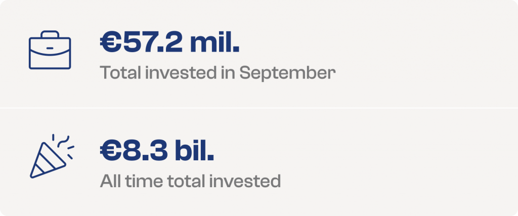Image resolution: width=518 pixels, height=216 pixels.
Task: Click the party popper icon
Action: (x=52, y=156)
